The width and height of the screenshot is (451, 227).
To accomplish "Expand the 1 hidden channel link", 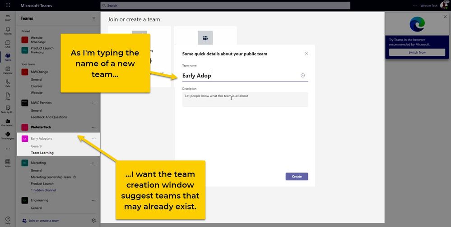I will click(x=43, y=190).
